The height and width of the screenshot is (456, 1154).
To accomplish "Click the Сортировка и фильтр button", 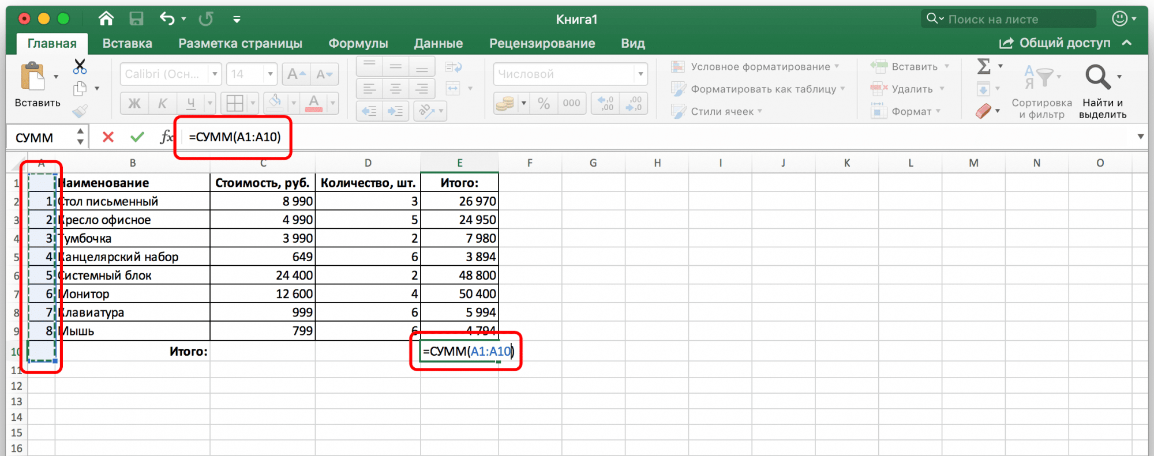I will pos(1042,92).
